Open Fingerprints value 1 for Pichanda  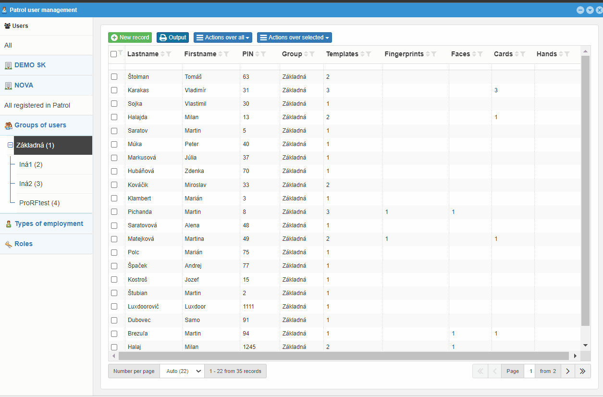[387, 212]
